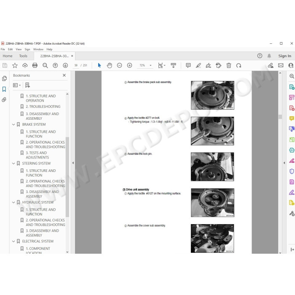
Task: Click the bookmarks panel scrollbar thumb
Action: coord(67,177)
